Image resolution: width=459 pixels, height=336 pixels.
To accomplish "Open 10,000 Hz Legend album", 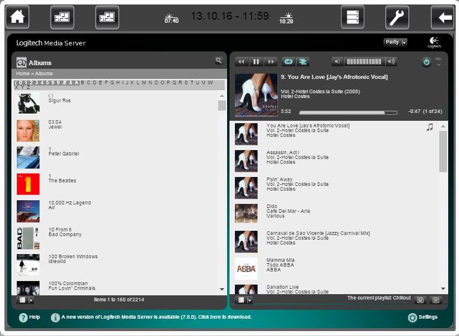I will coord(70,203).
